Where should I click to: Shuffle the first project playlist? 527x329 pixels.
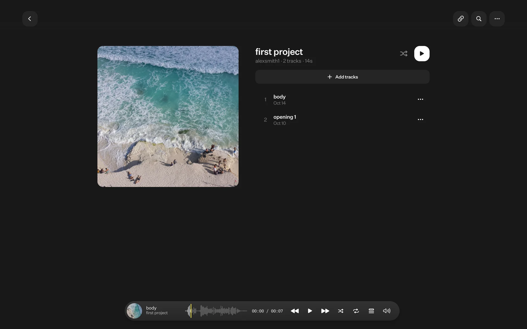point(403,53)
